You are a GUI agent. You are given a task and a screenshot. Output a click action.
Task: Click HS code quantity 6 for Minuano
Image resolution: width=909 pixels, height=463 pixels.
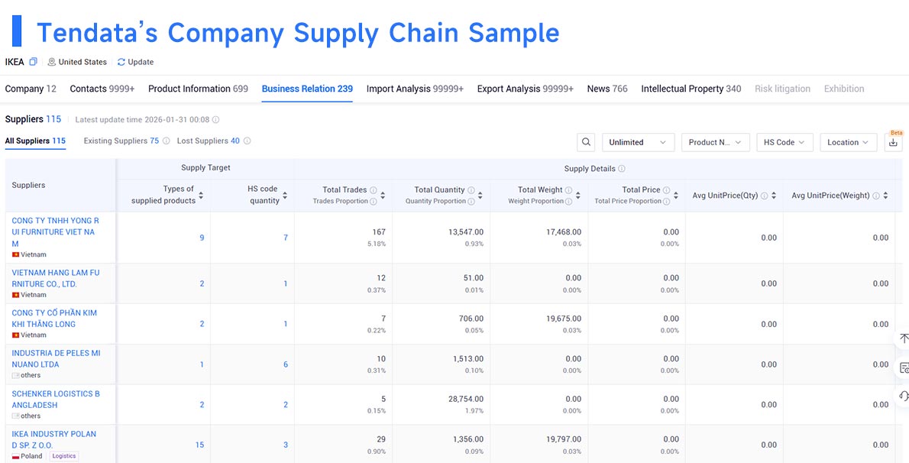[x=285, y=364]
